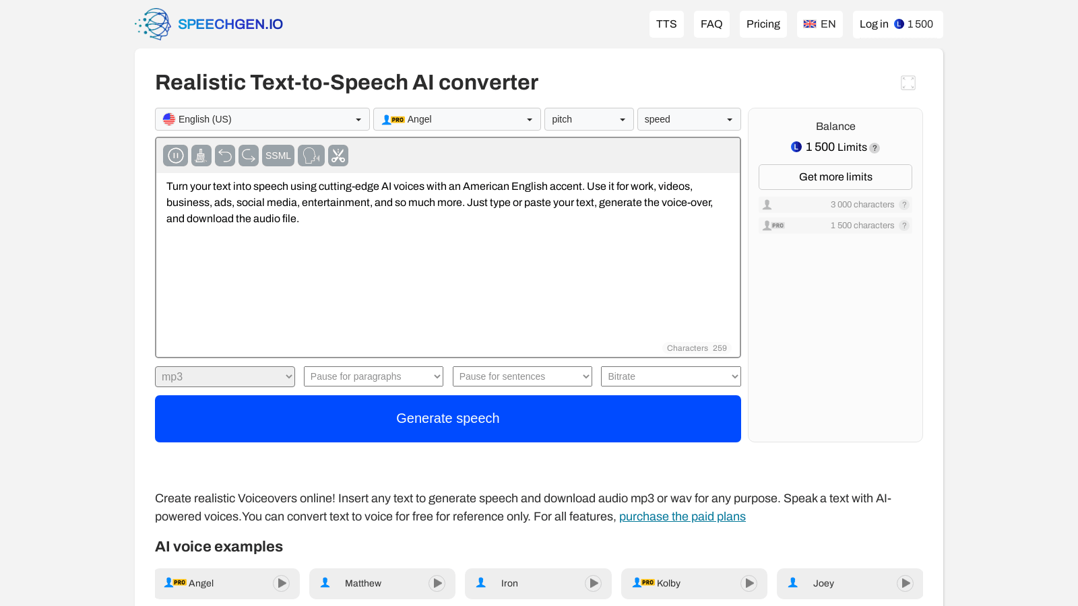Image resolution: width=1078 pixels, height=606 pixels.
Task: Redo the last text edit
Action: pyautogui.click(x=249, y=156)
